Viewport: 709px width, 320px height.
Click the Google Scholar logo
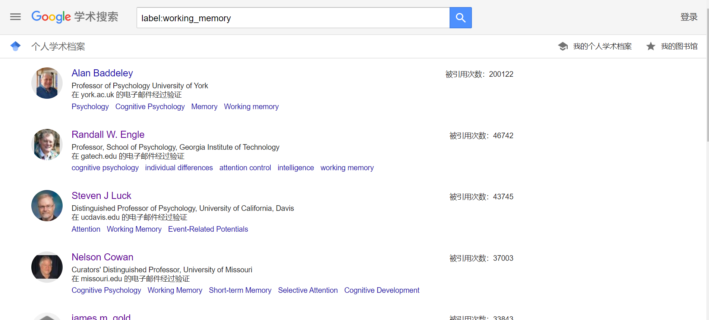click(x=75, y=17)
